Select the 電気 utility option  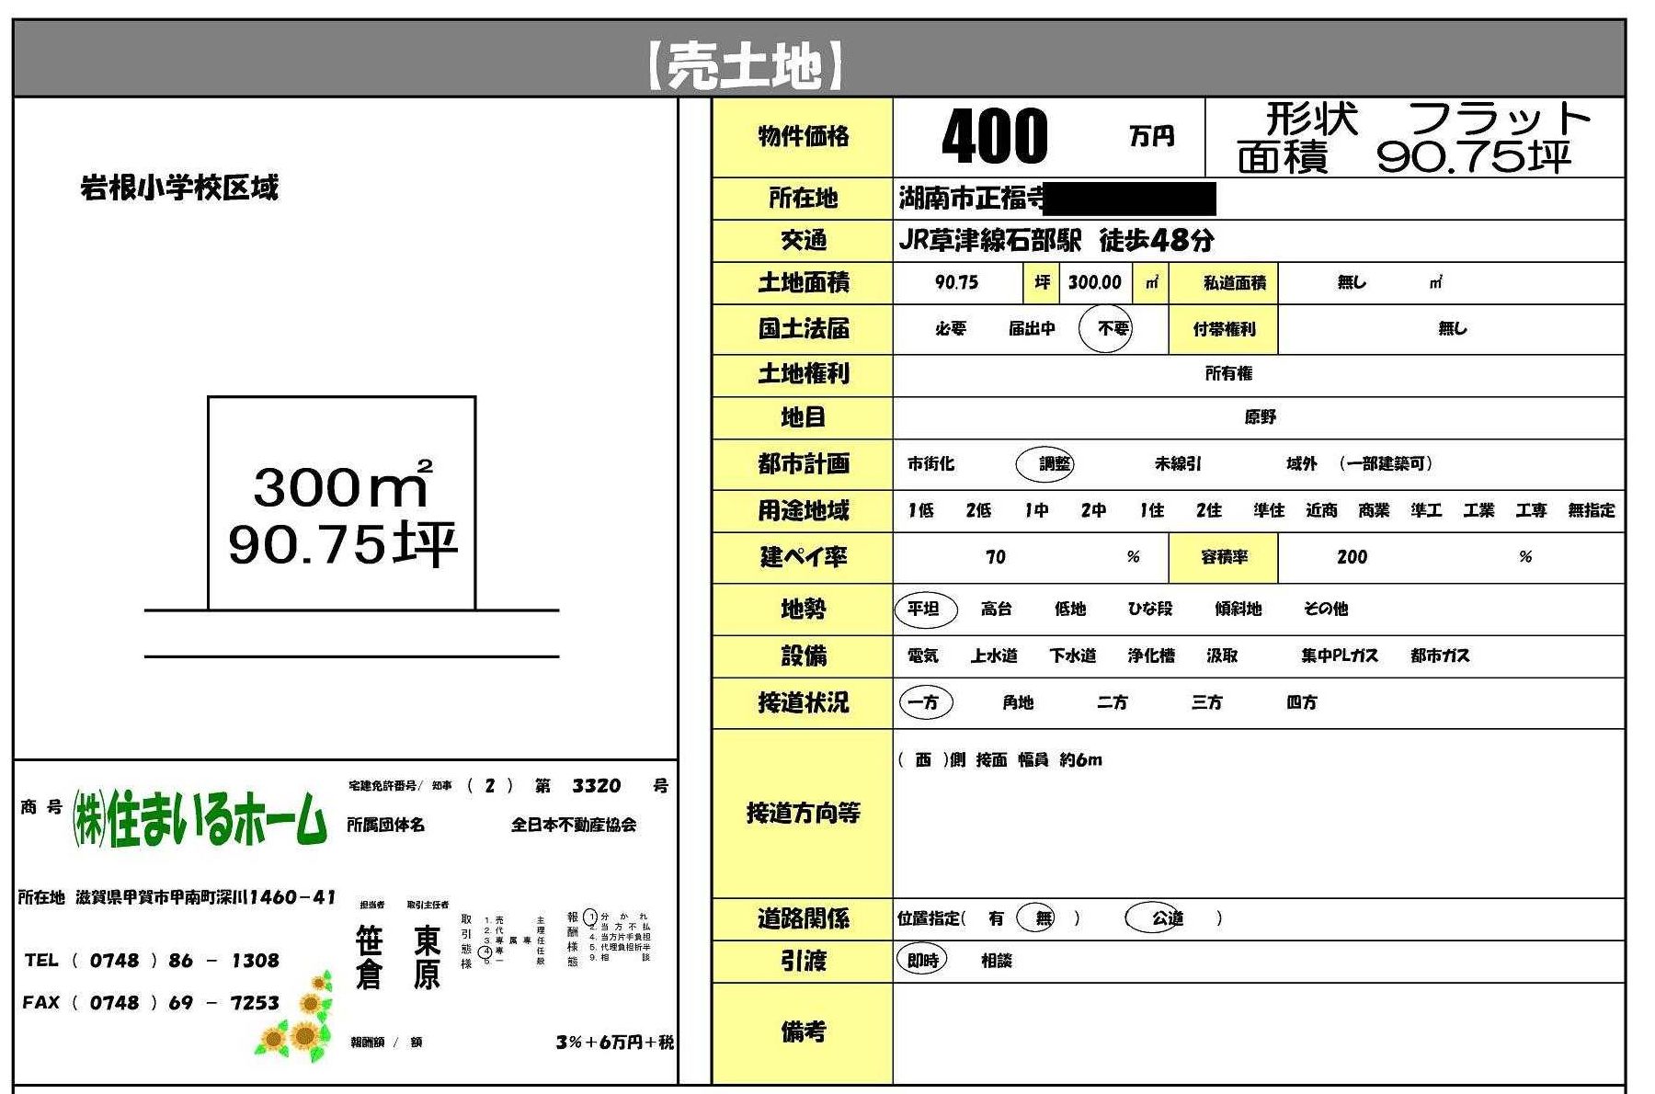922,656
